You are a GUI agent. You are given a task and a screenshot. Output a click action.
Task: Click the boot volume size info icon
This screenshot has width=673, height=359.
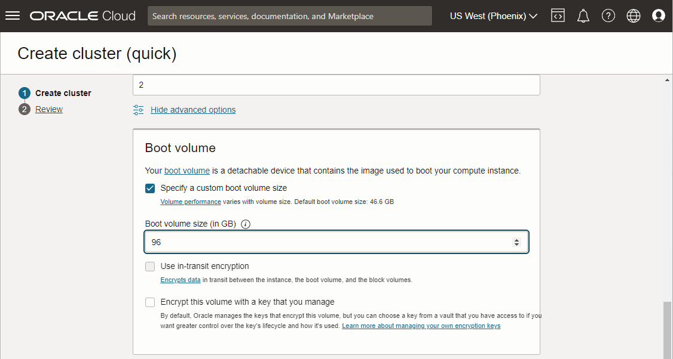pos(245,224)
